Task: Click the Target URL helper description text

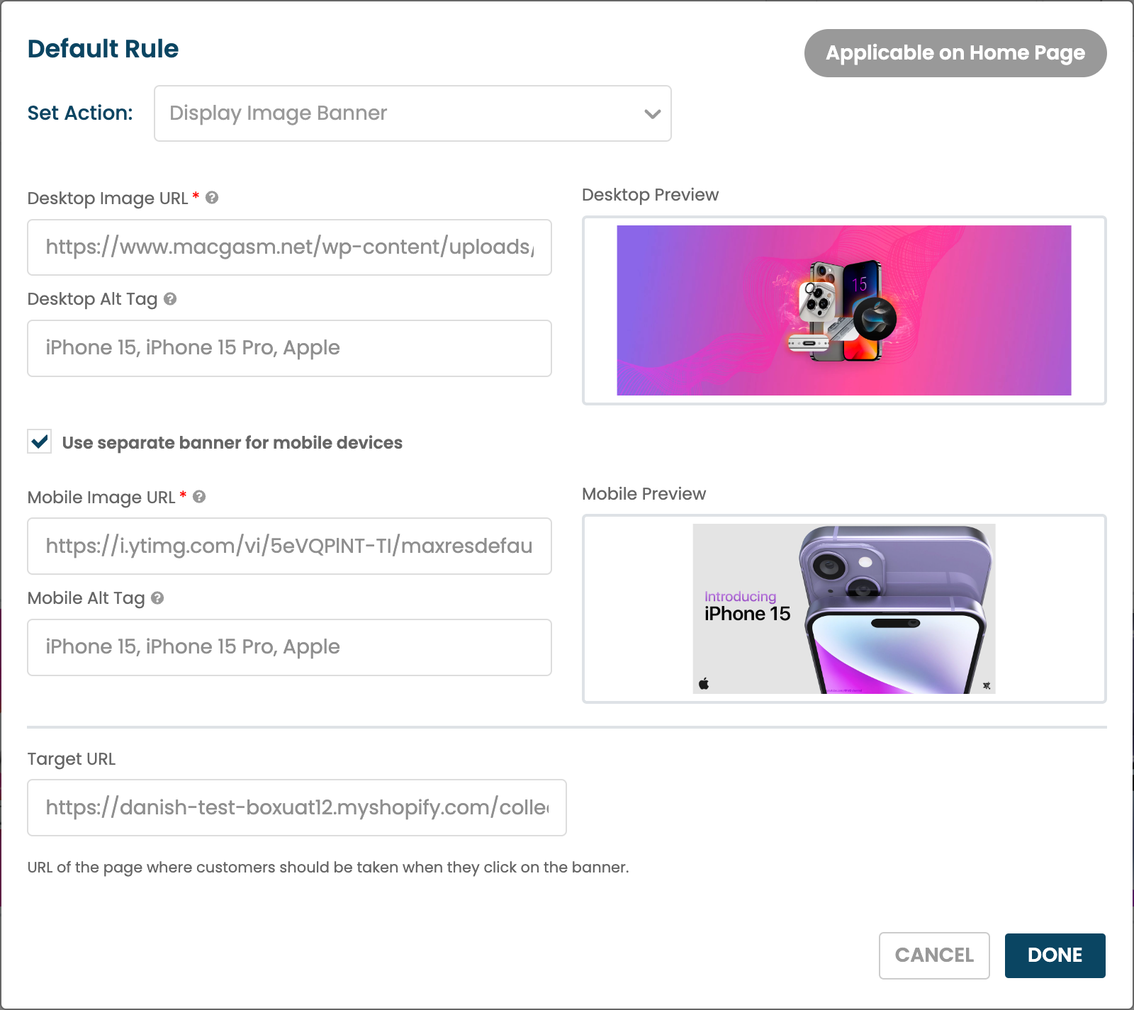Action: (327, 868)
